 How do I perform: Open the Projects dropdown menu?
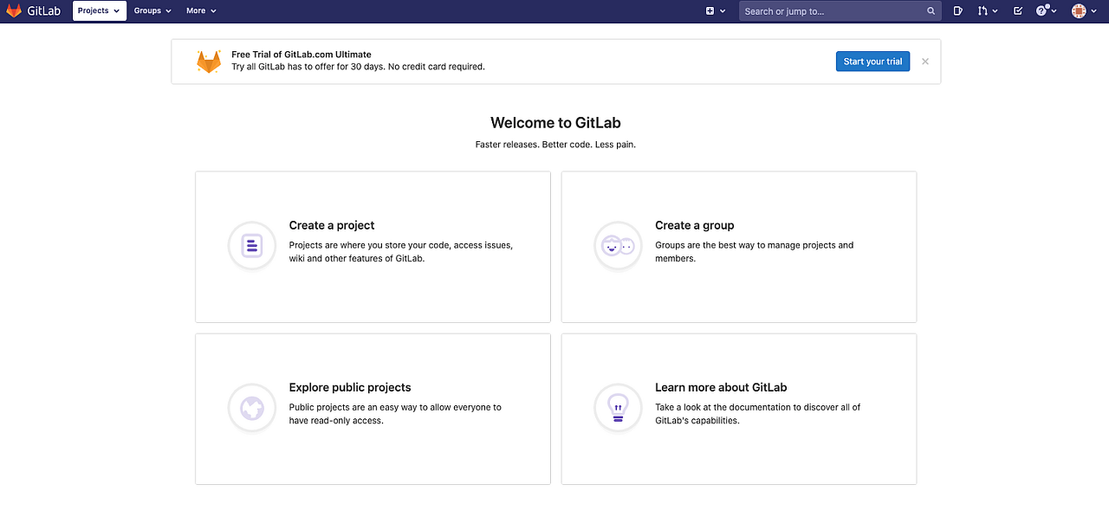pos(99,10)
